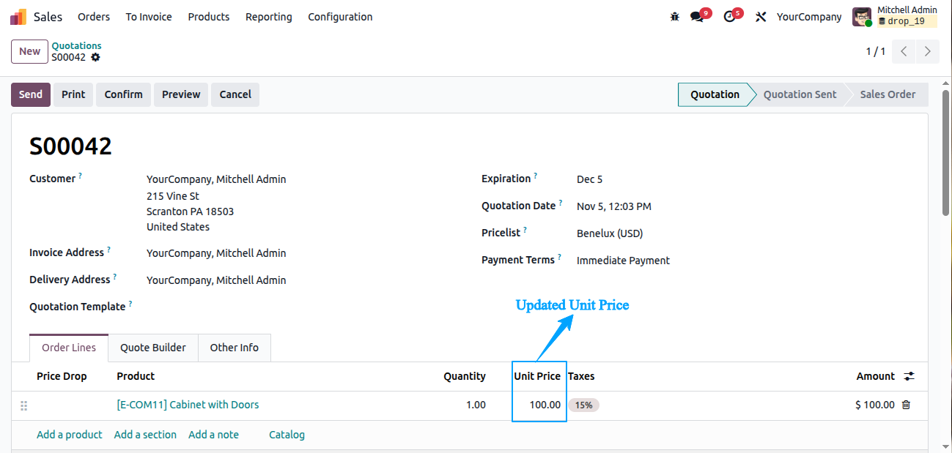Image resolution: width=952 pixels, height=453 pixels.
Task: Show help tooltip for Quotation Template
Action: point(130,303)
